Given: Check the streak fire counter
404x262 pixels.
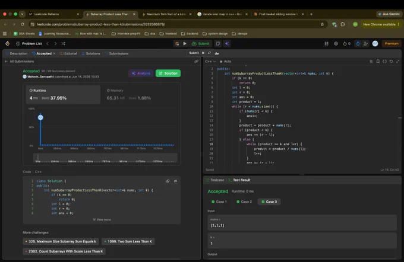Looking at the screenshot, I should tap(346, 44).
